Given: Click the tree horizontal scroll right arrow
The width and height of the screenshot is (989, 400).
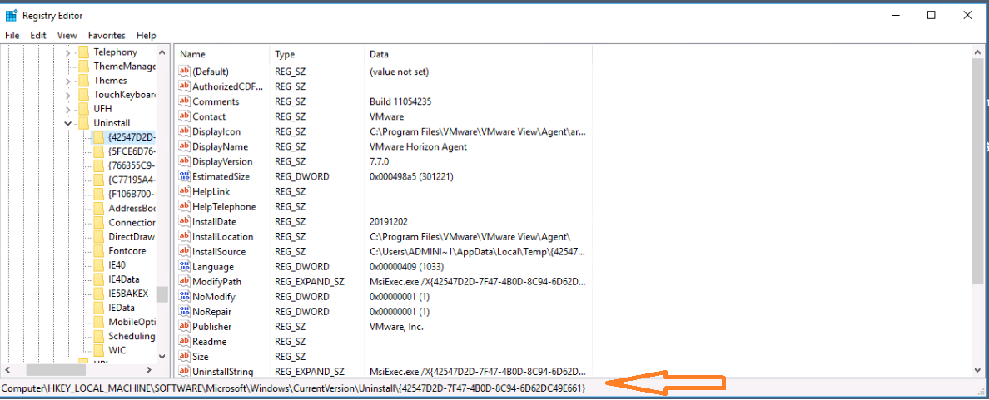Looking at the screenshot, I should point(149,370).
